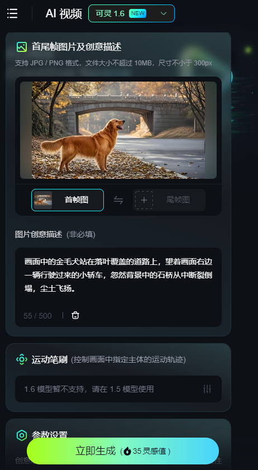
Task: Expand the 可灵 1.6 model dropdown
Action: click(131, 13)
